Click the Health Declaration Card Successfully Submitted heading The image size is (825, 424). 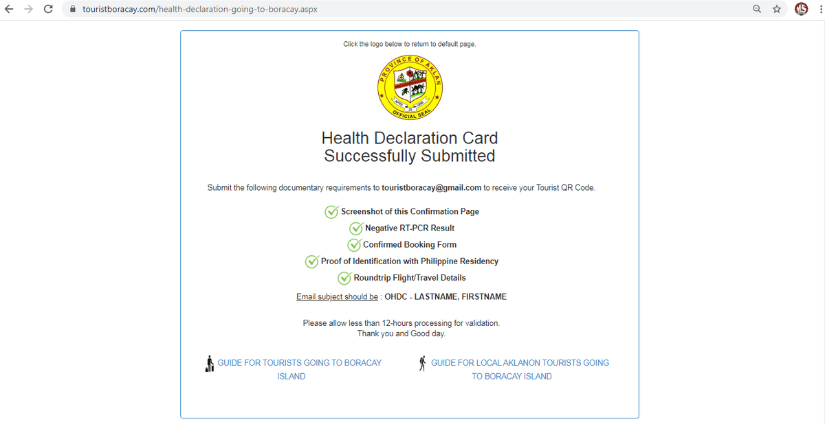click(x=410, y=147)
